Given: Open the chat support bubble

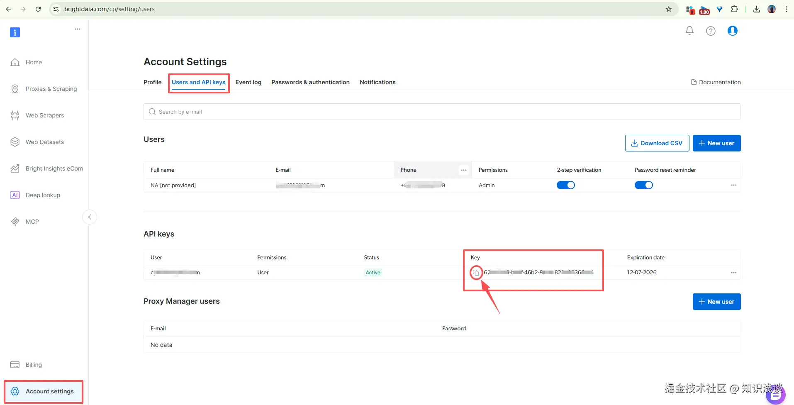Looking at the screenshot, I should [776, 394].
